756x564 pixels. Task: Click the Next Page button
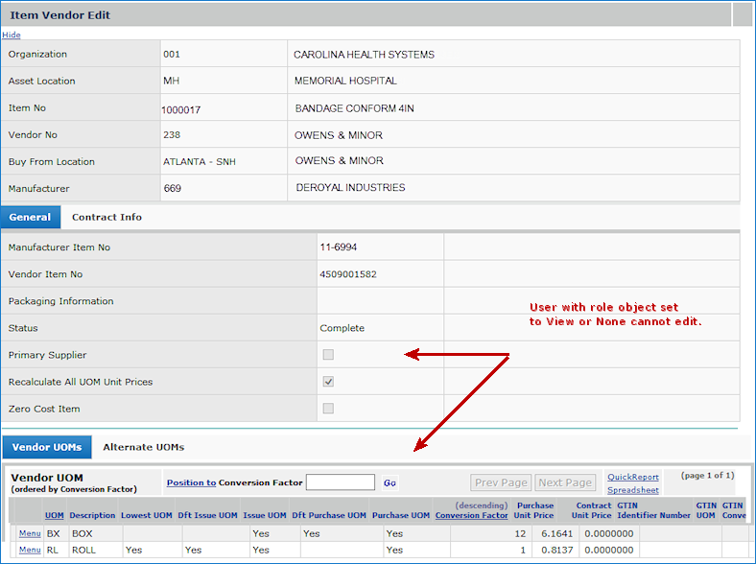tap(564, 482)
